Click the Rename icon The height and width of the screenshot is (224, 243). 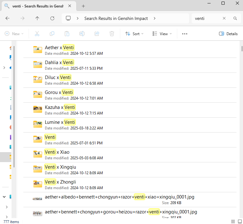pyautogui.click(x=82, y=34)
